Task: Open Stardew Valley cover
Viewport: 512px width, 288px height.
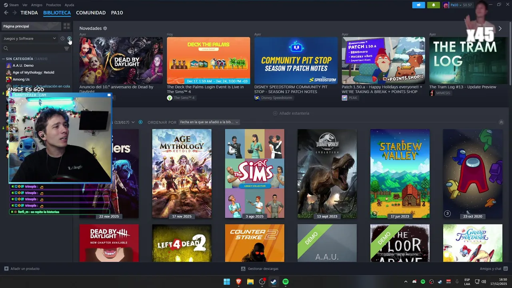Action: coord(400,174)
